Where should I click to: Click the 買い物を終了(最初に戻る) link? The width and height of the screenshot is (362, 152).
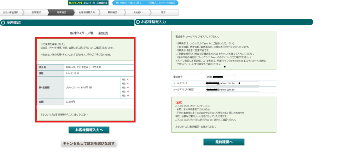(129, 3)
